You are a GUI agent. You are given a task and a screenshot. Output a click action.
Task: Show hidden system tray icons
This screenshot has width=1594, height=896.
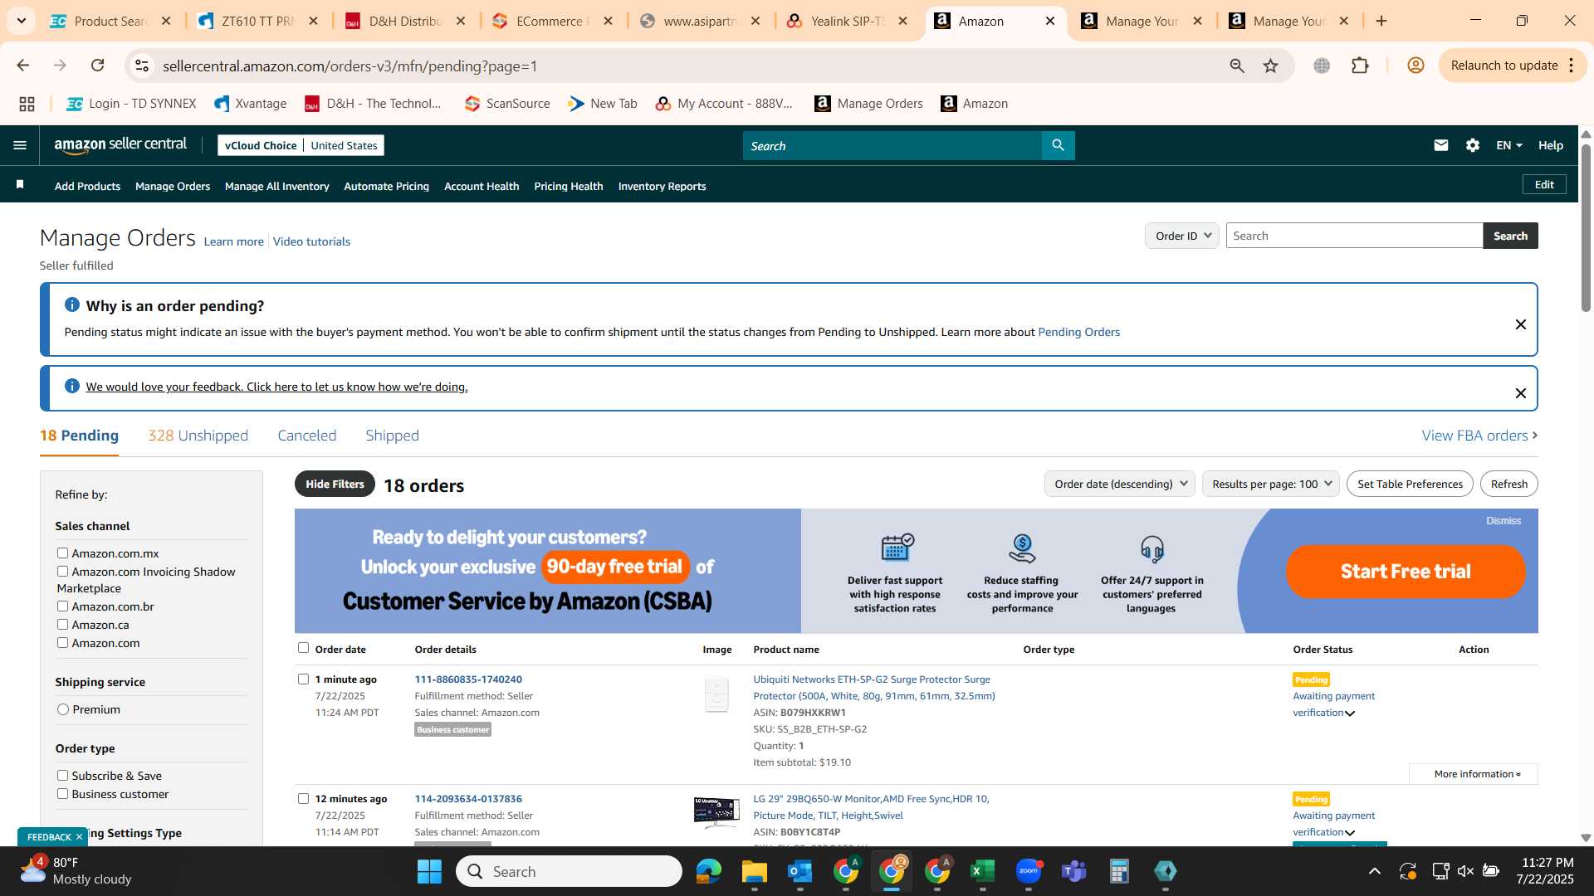pyautogui.click(x=1375, y=871)
